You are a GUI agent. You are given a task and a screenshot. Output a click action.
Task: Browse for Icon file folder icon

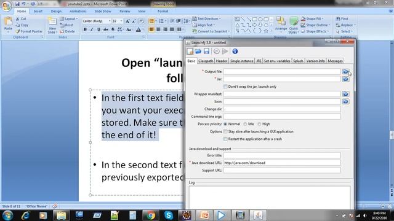point(346,101)
